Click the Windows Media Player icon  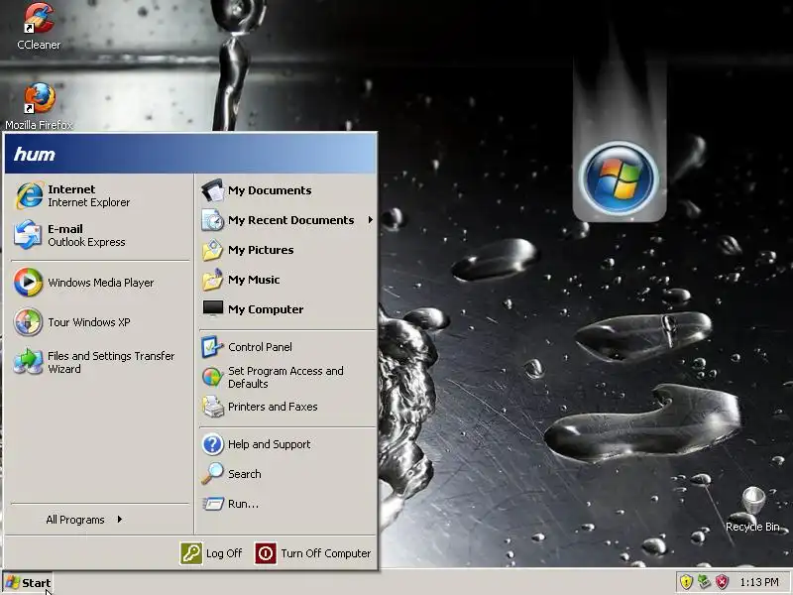pyautogui.click(x=28, y=283)
